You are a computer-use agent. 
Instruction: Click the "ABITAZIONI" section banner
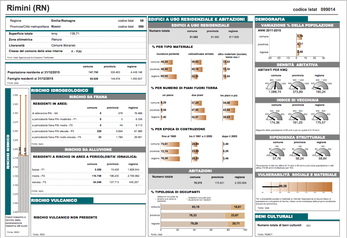tap(200, 171)
